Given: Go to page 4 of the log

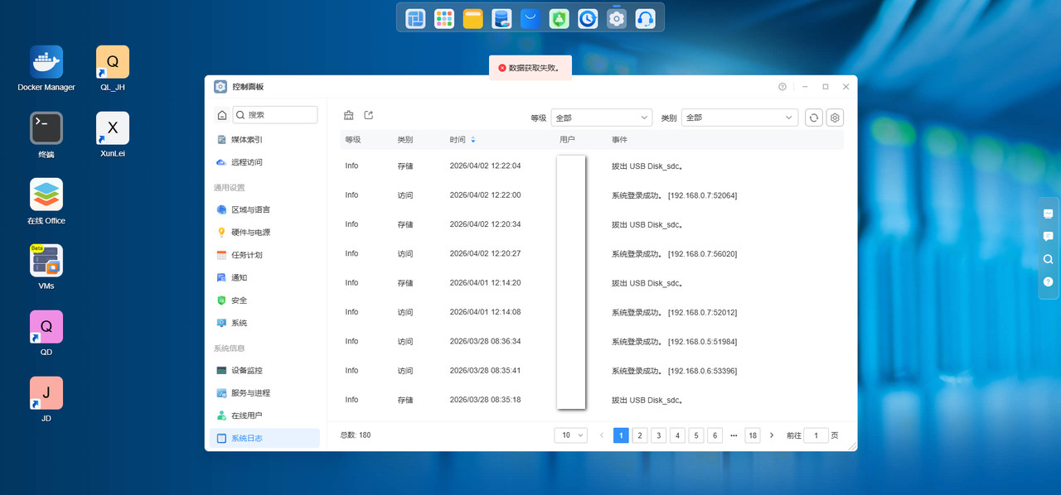Looking at the screenshot, I should [x=677, y=435].
